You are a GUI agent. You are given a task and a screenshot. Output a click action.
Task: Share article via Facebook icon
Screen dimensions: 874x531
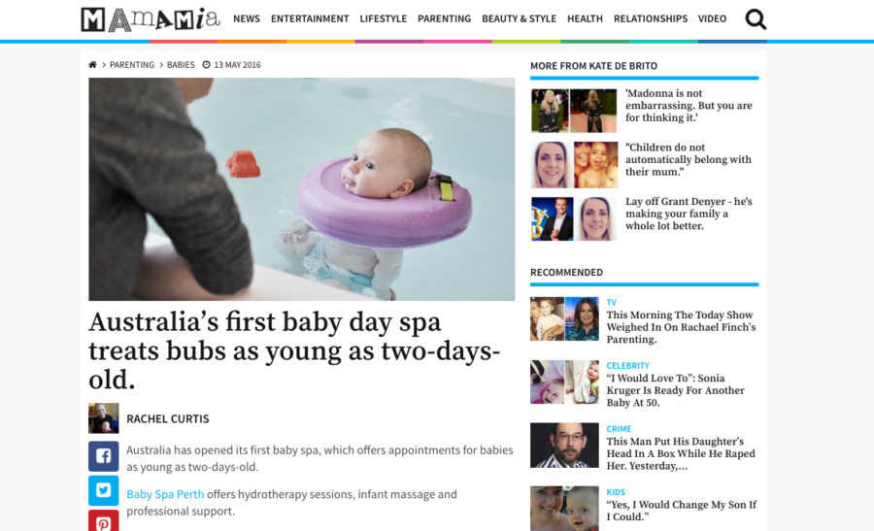coord(104,456)
